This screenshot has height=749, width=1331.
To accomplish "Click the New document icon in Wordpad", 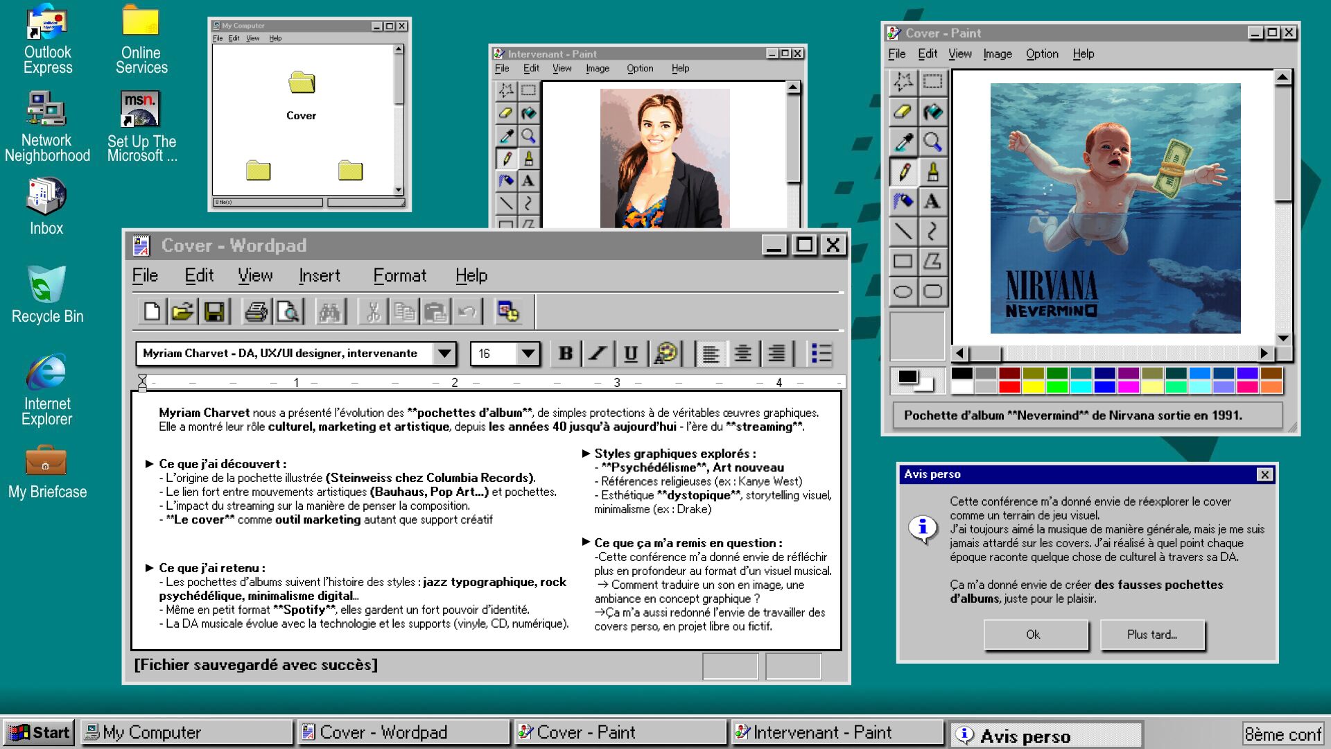I will coord(151,312).
